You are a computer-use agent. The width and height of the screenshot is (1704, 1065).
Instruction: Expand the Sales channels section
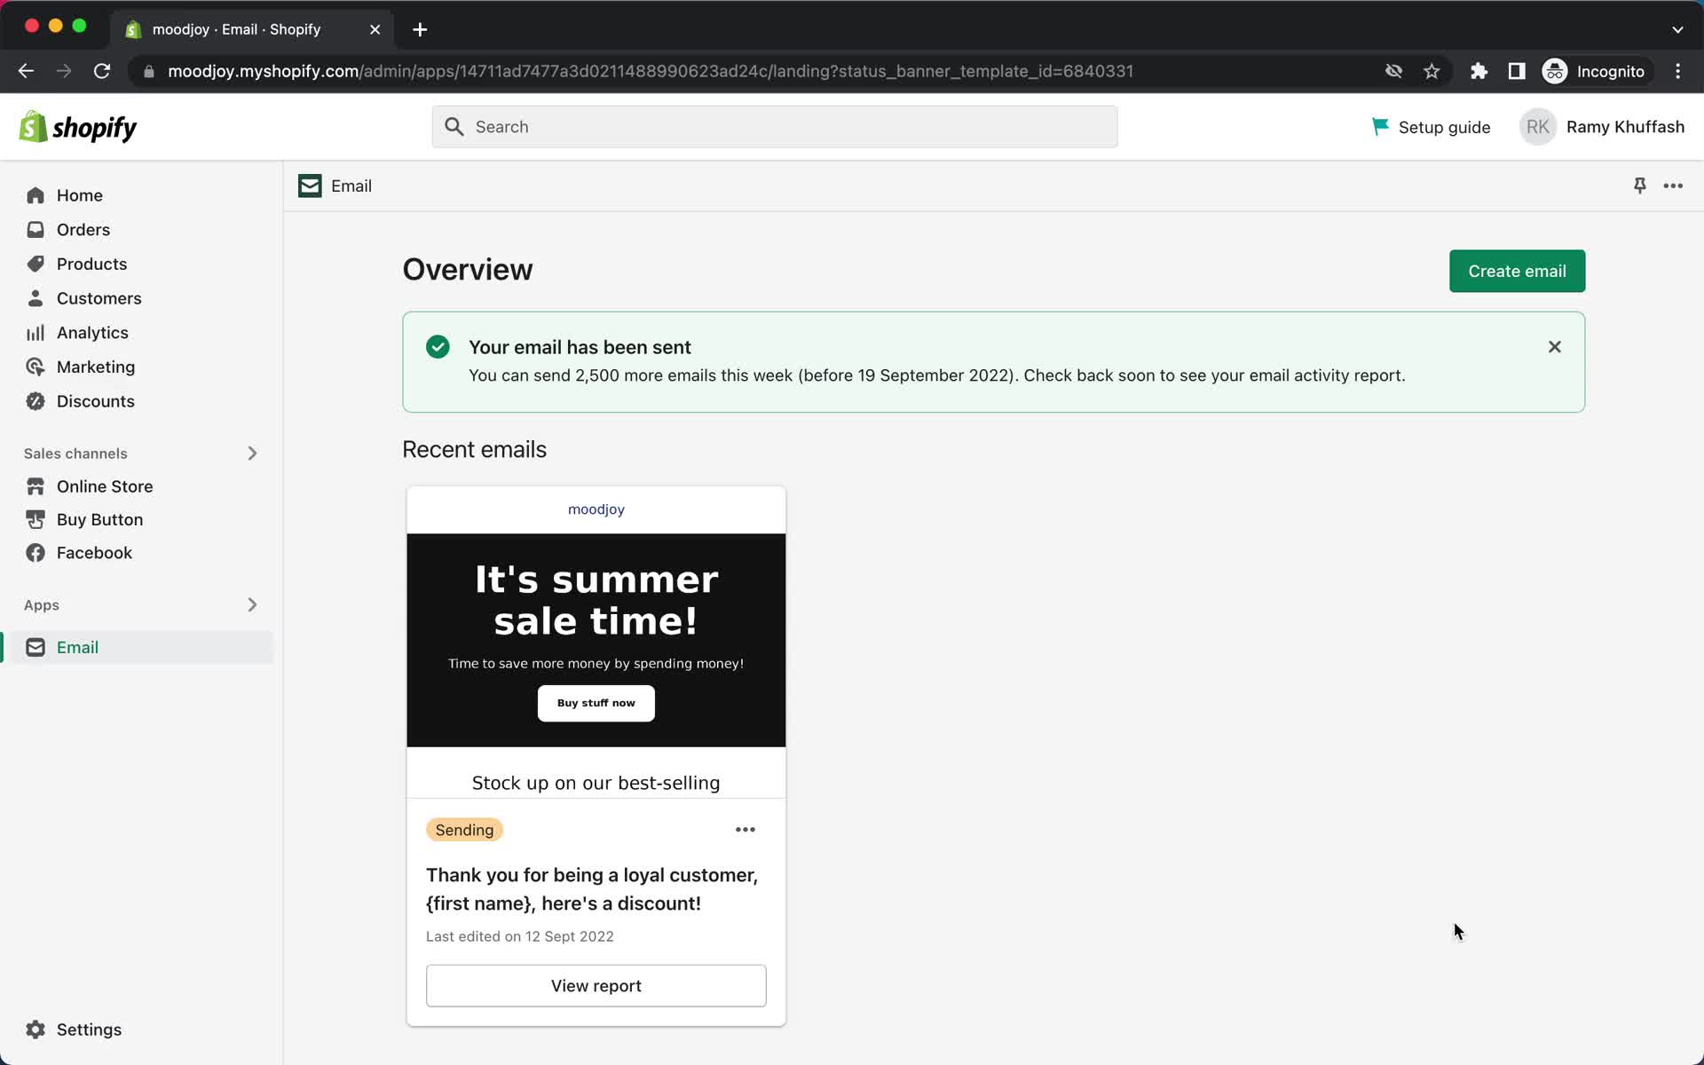(251, 453)
